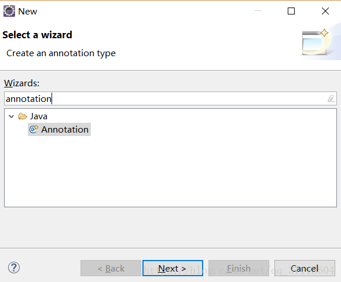Image resolution: width=341 pixels, height=282 pixels.
Task: Click the 'Select a wizard' heading
Action: [x=37, y=35]
